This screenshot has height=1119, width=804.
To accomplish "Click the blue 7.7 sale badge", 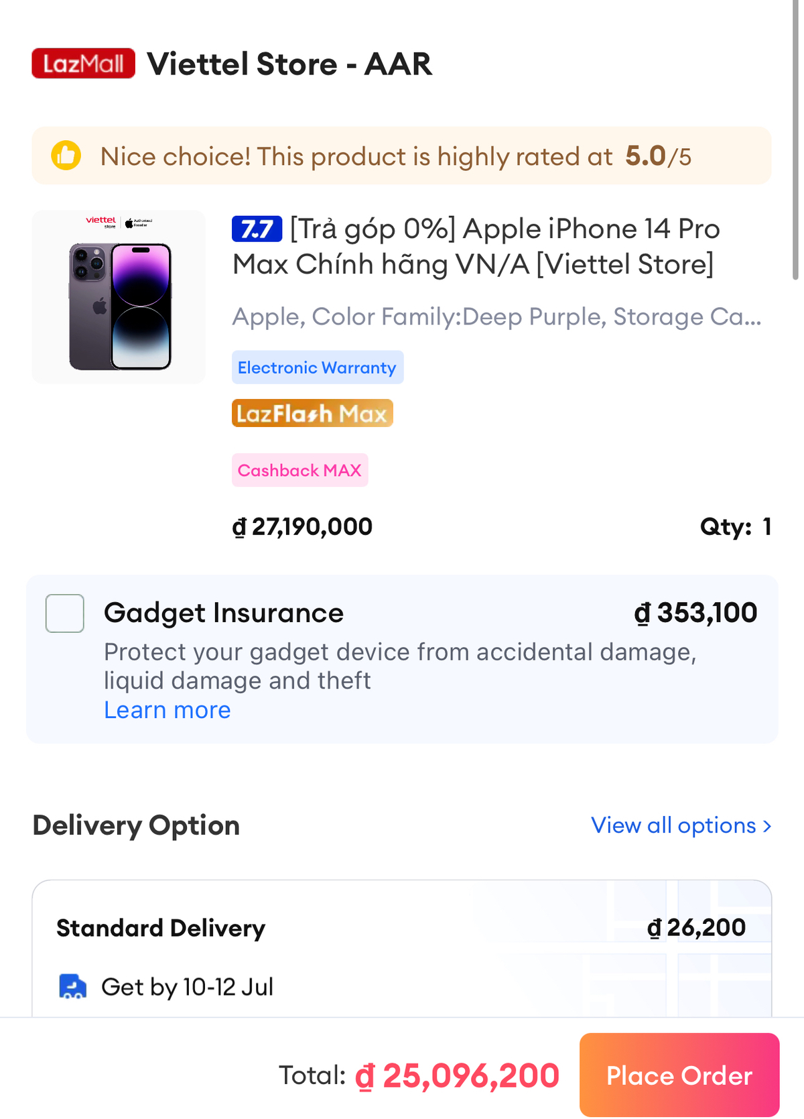I will [257, 229].
